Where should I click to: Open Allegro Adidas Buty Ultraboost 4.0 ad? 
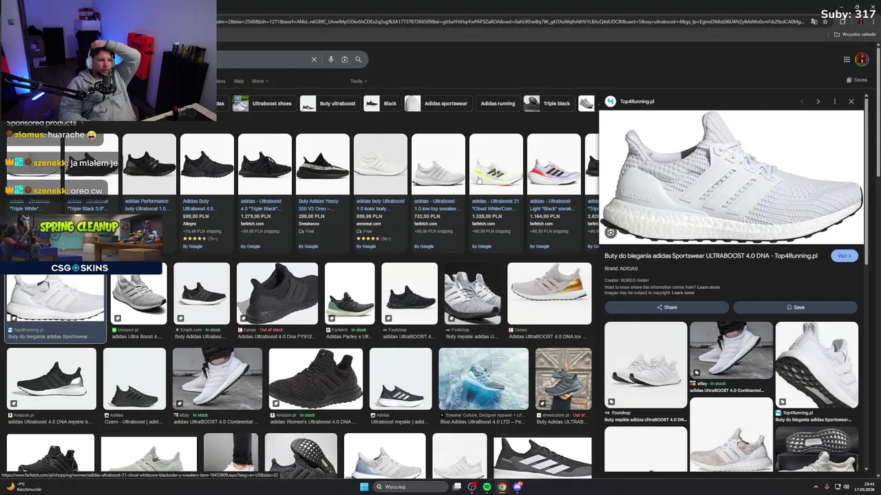click(x=207, y=191)
